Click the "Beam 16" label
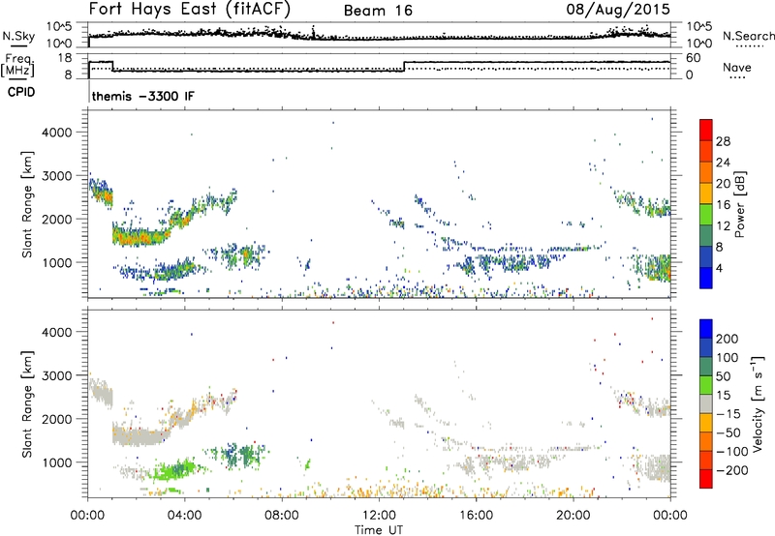This screenshot has width=775, height=536. click(x=378, y=11)
